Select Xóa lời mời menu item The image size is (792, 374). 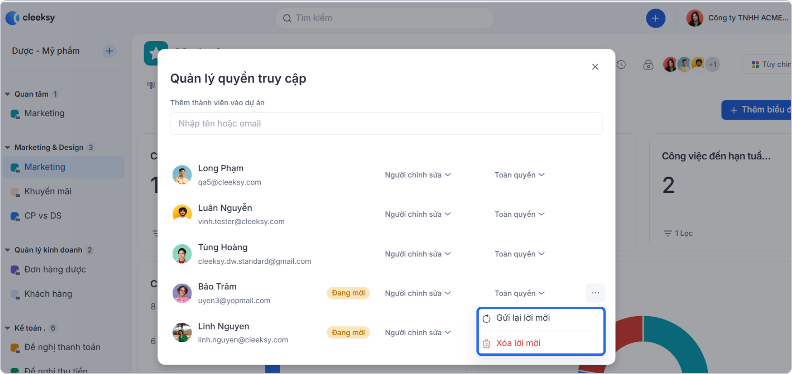tap(540, 343)
